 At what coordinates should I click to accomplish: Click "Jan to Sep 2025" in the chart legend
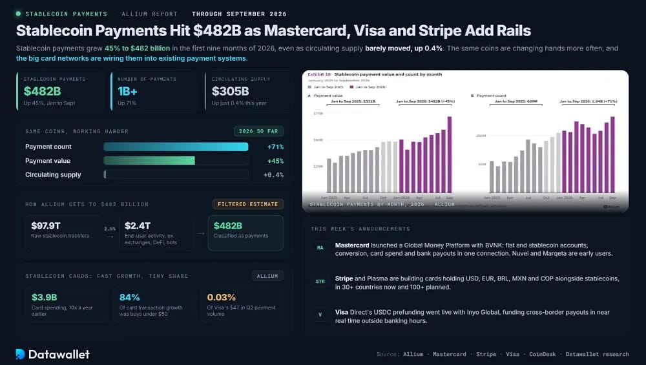[x=328, y=87]
